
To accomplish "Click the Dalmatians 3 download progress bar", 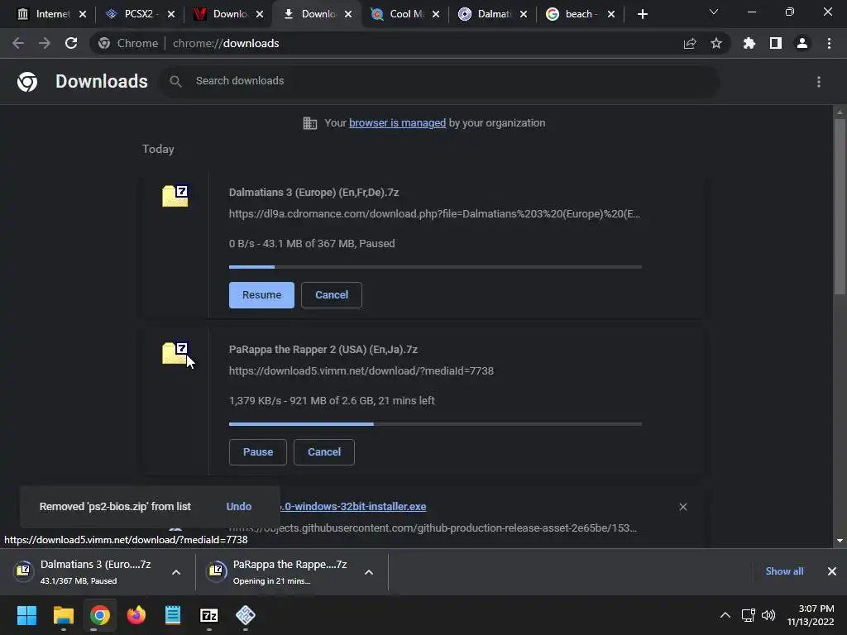I will (x=435, y=267).
